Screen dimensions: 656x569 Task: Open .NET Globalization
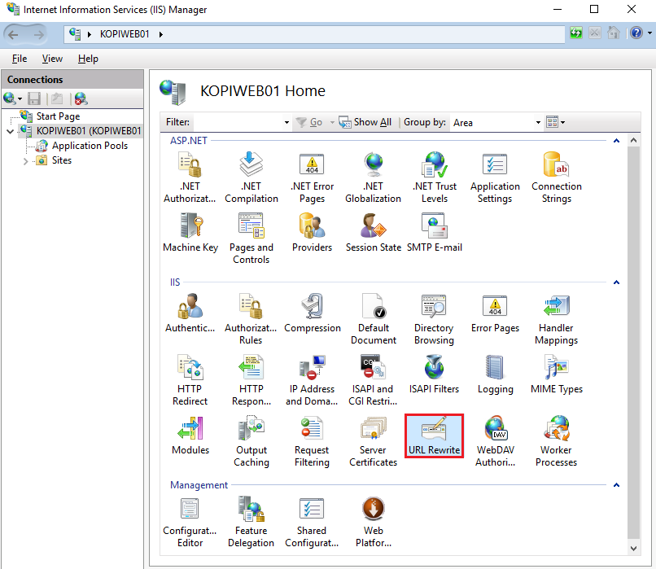pyautogui.click(x=374, y=177)
